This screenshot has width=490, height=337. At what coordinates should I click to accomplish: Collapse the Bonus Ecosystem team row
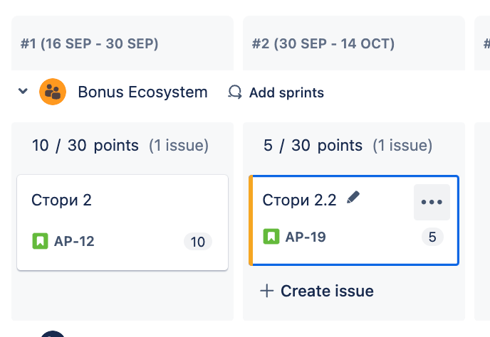(23, 92)
